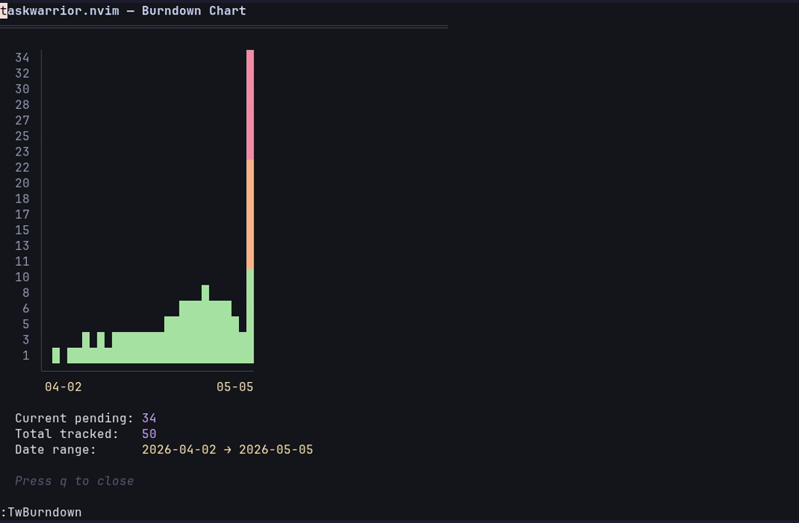Select the y-axis label 22

pyautogui.click(x=23, y=167)
